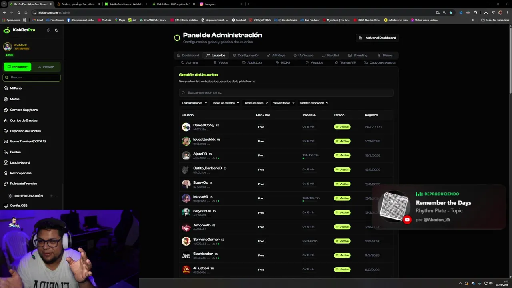This screenshot has width=512, height=288.
Task: Open the Combo de Emotes flame icon
Action: (x=6, y=120)
